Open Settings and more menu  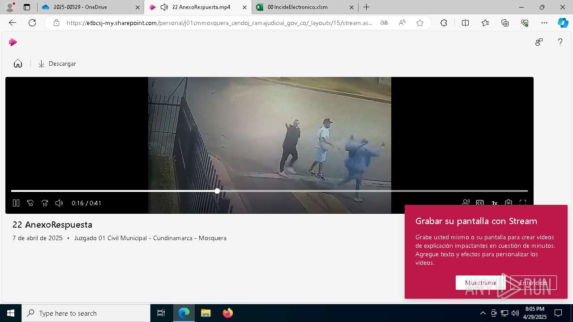[544, 23]
